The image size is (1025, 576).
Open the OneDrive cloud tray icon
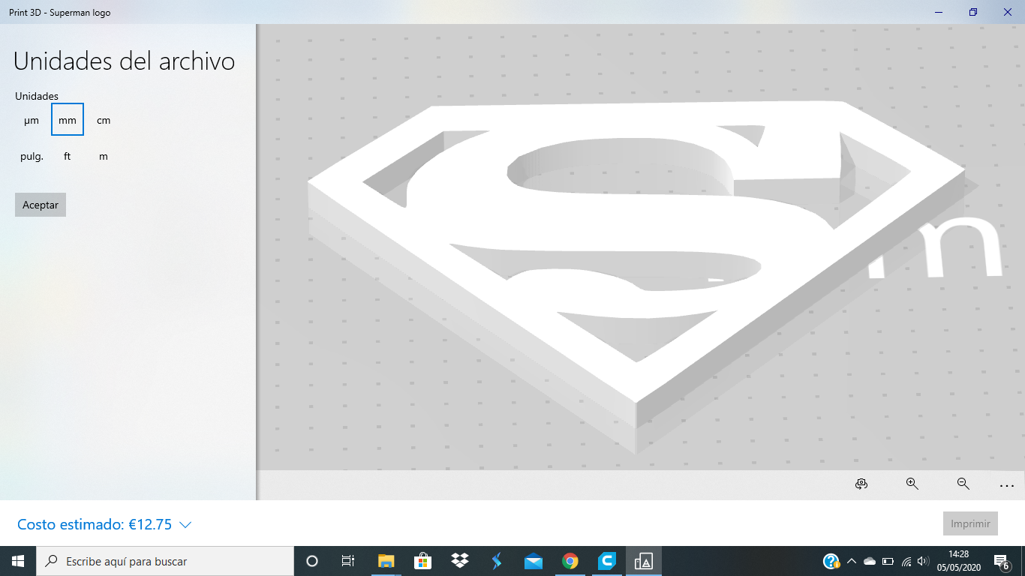tap(870, 561)
